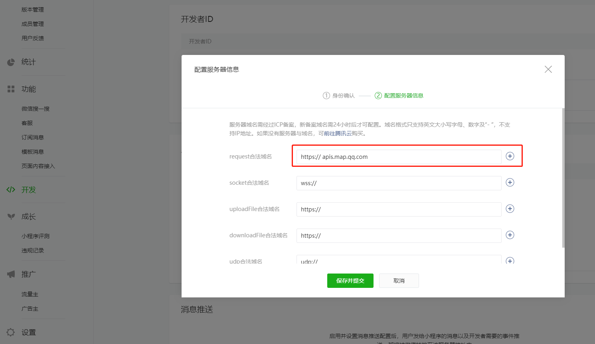
Task: Click plus icon next to downloadFile合法域名
Action: pyautogui.click(x=510, y=235)
